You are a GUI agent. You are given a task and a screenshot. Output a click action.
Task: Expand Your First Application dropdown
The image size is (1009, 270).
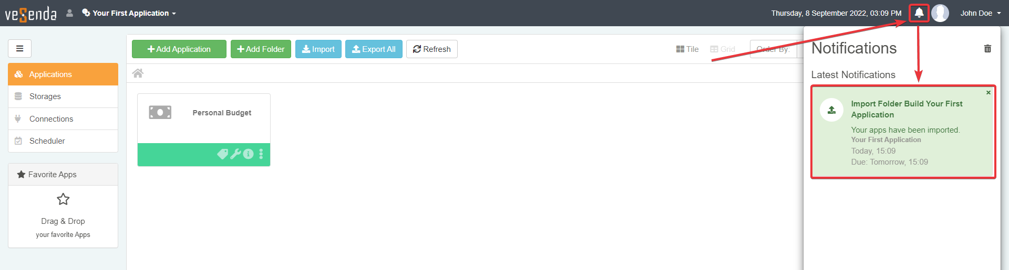pos(129,13)
